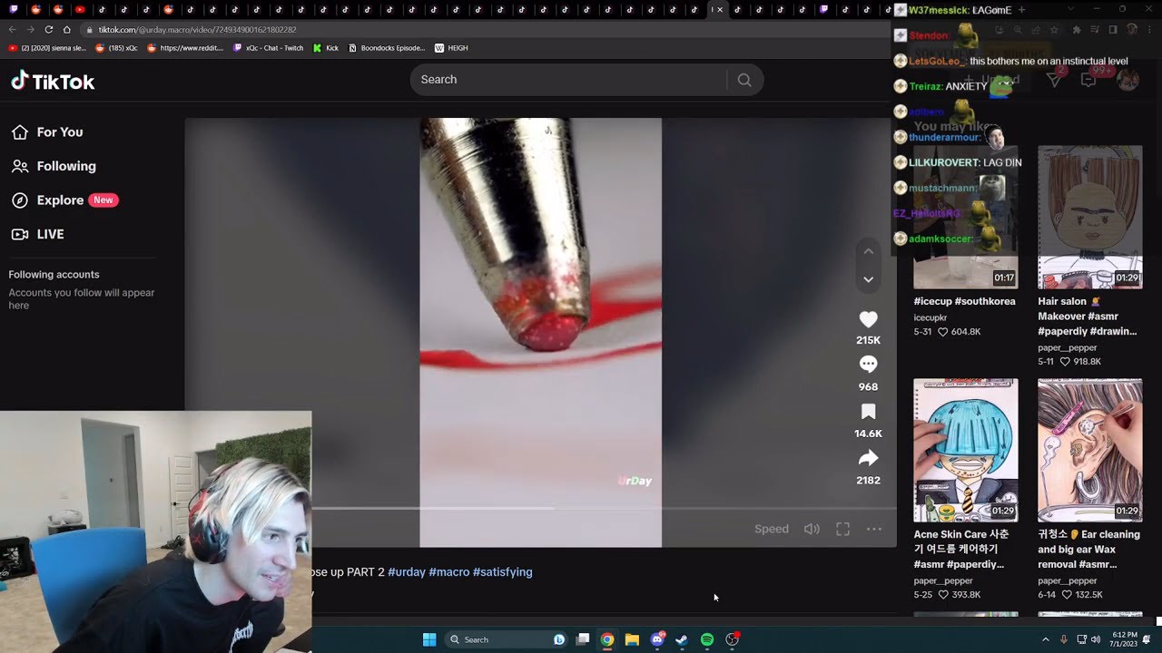The image size is (1162, 653).
Task: Open the profile avatar in TikTok header
Action: click(1128, 80)
